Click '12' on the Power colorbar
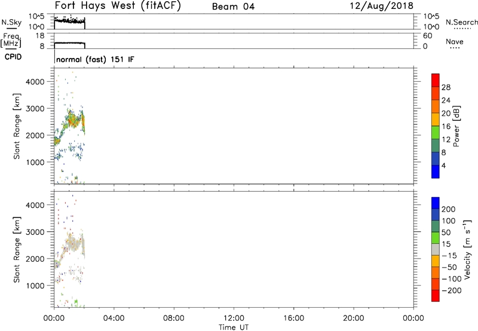The height and width of the screenshot is (331, 478). click(x=446, y=140)
